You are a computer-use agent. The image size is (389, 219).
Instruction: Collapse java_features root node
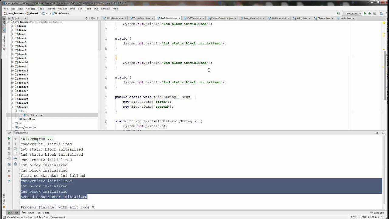[x=8, y=22]
